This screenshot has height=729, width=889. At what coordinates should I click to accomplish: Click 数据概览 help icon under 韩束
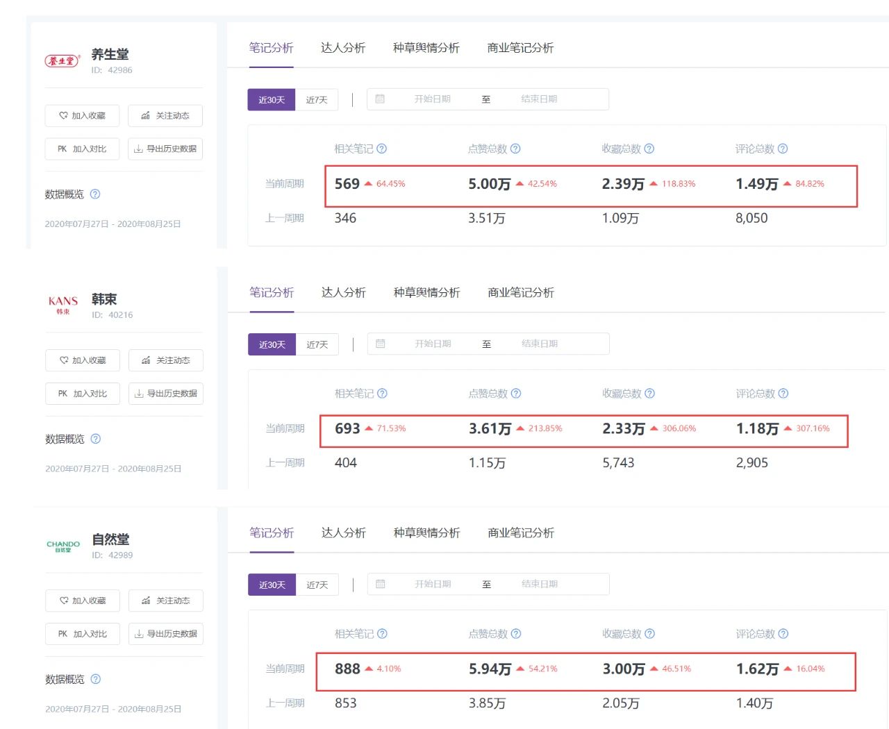[96, 439]
